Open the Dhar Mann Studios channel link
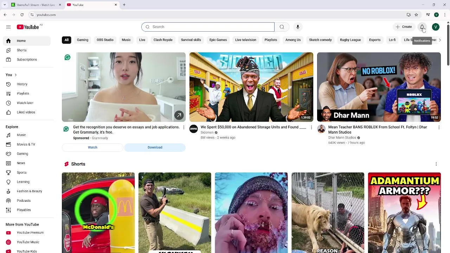 click(342, 138)
